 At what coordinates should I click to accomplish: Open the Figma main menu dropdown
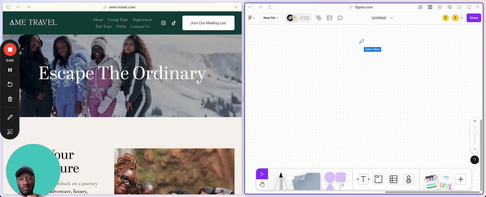[251, 18]
